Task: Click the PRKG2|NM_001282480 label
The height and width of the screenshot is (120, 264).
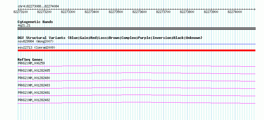Action: pos(34,78)
